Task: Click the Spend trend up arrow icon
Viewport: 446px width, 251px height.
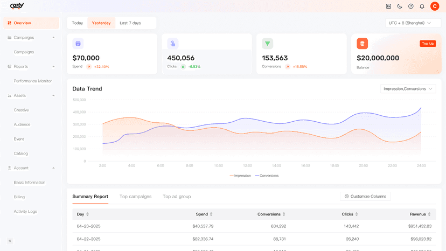Action: pyautogui.click(x=89, y=67)
